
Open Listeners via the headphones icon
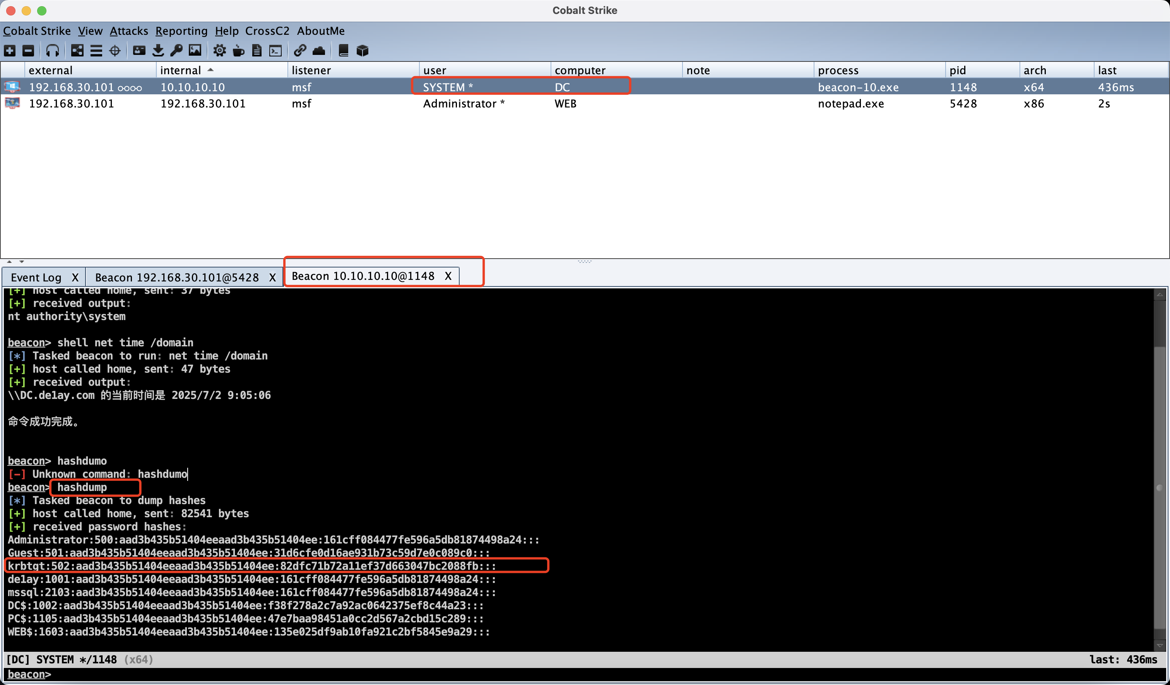point(53,51)
